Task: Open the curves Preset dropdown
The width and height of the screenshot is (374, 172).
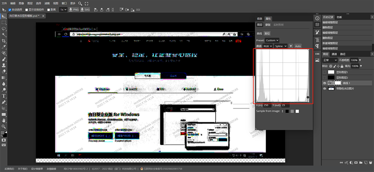Action: click(x=272, y=40)
